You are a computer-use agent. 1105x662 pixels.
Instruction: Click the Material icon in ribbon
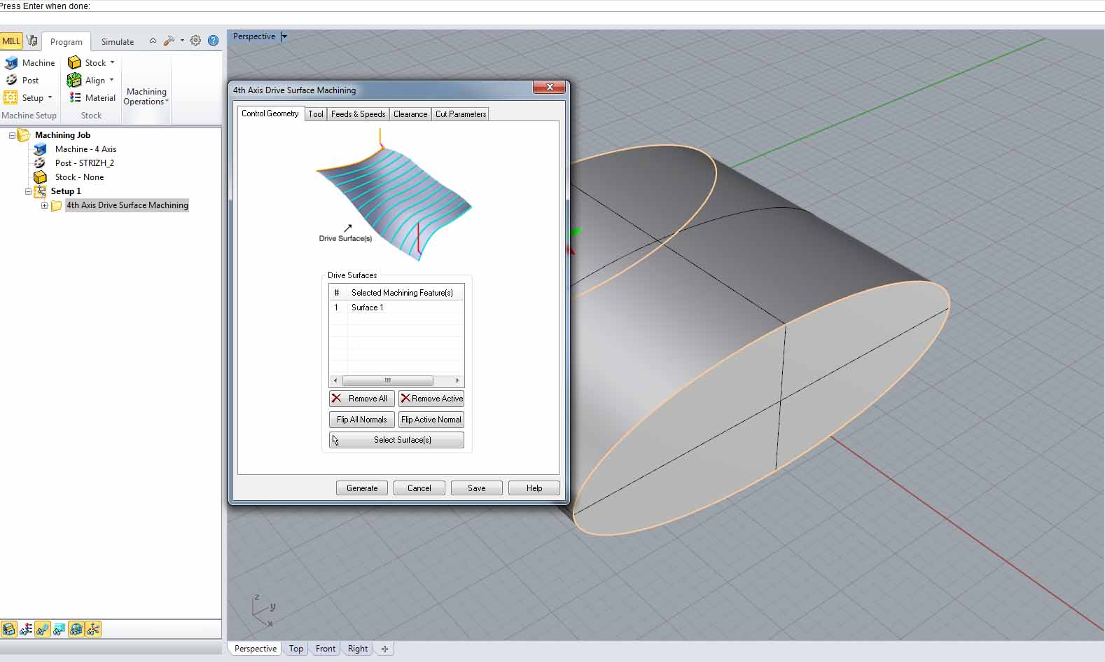pyautogui.click(x=92, y=98)
